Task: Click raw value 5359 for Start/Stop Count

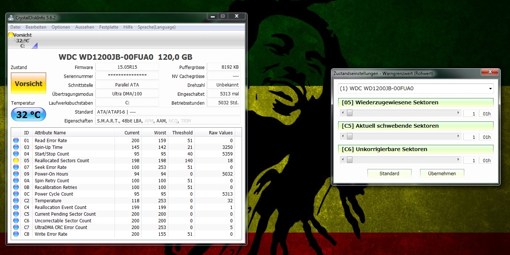Action: tap(227, 154)
